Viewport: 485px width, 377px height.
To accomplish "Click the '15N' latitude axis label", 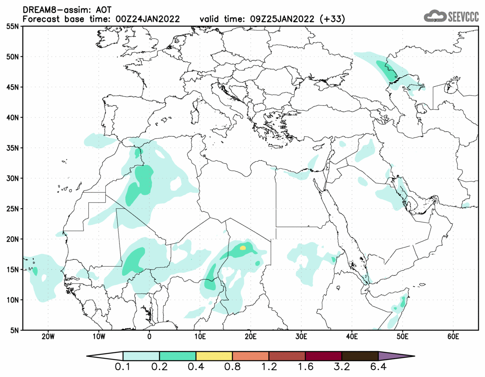I will (x=12, y=269).
